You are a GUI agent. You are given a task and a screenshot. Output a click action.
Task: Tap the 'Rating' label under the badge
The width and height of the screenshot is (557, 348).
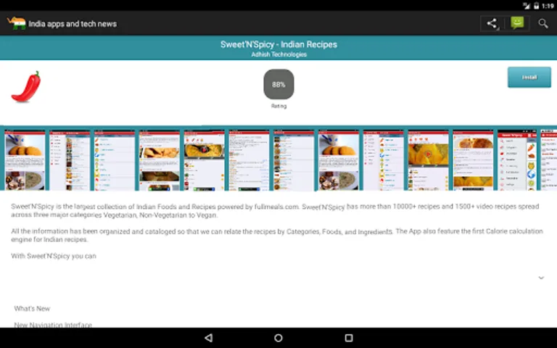(278, 106)
